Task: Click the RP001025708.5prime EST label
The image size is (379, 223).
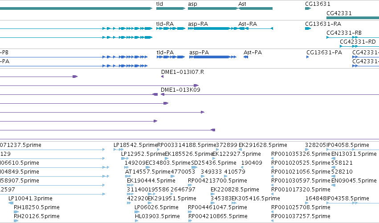Action: click(301, 207)
